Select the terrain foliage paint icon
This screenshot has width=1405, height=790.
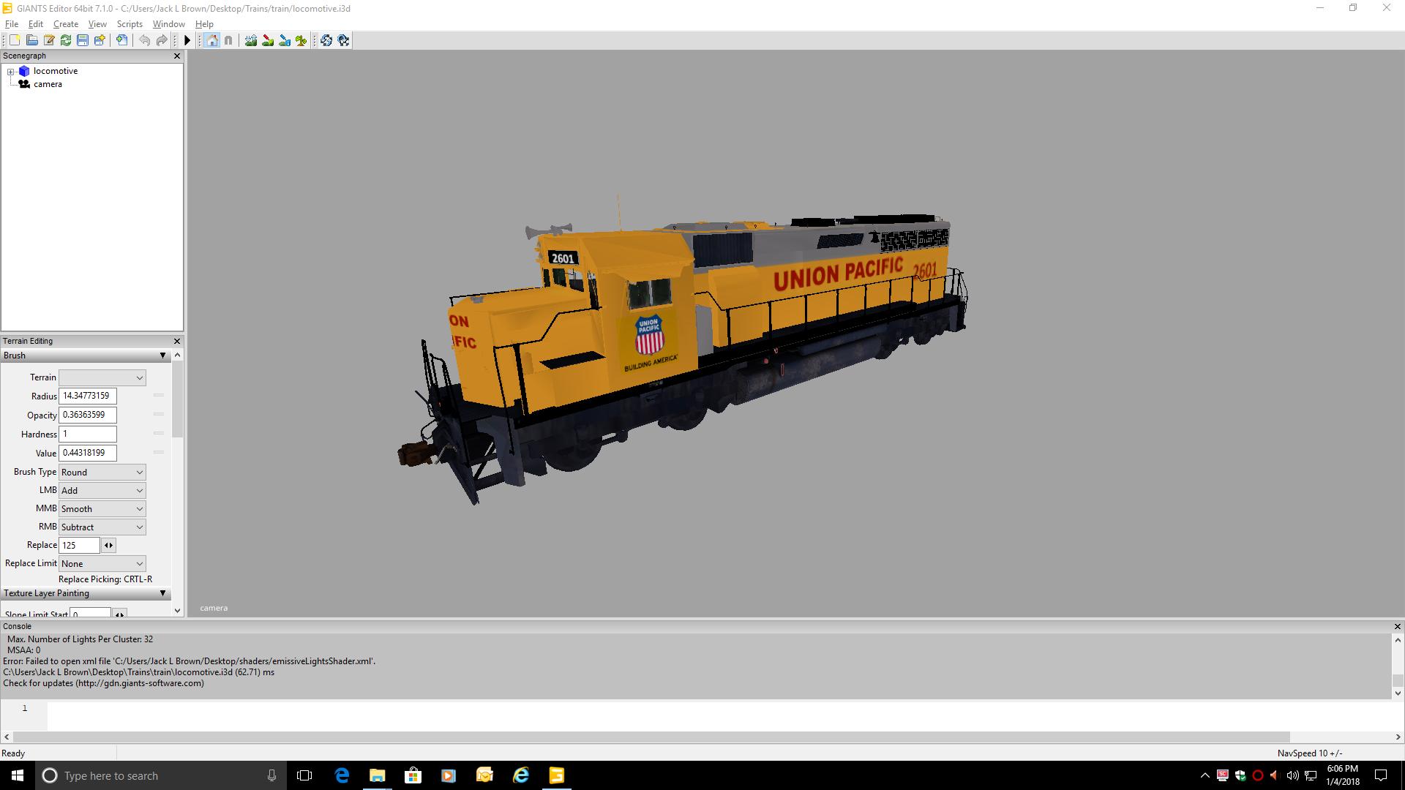coord(301,40)
